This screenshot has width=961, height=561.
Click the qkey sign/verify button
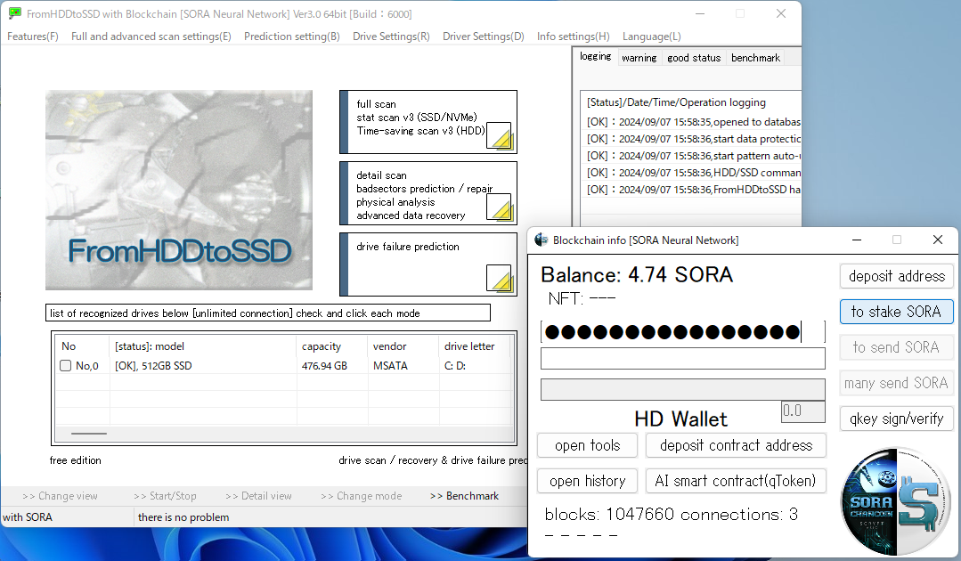(897, 419)
